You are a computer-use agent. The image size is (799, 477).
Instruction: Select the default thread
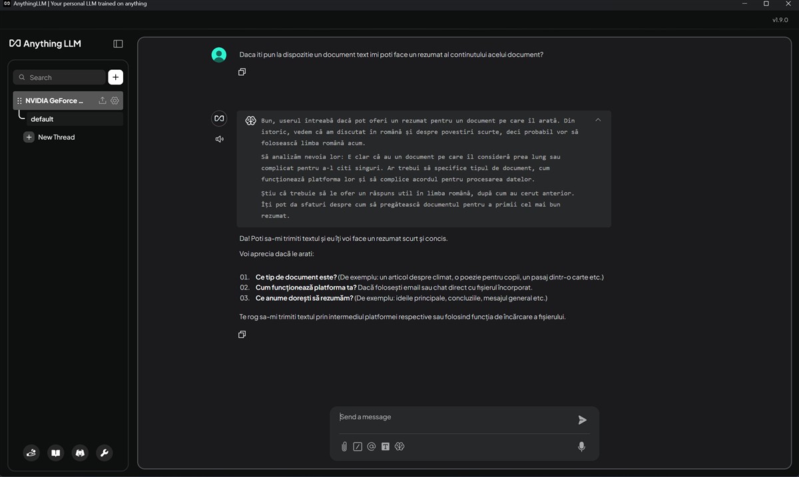coord(42,119)
